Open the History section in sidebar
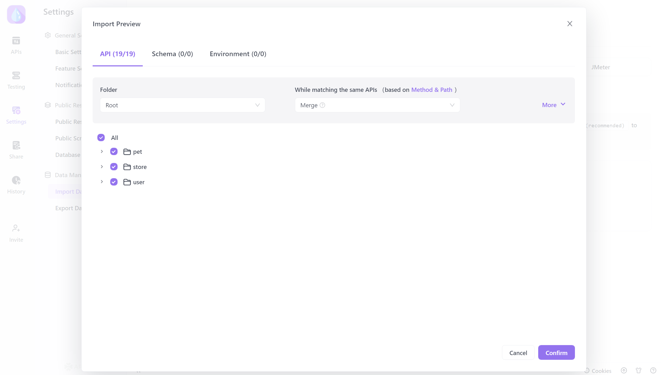661x375 pixels. 16,185
